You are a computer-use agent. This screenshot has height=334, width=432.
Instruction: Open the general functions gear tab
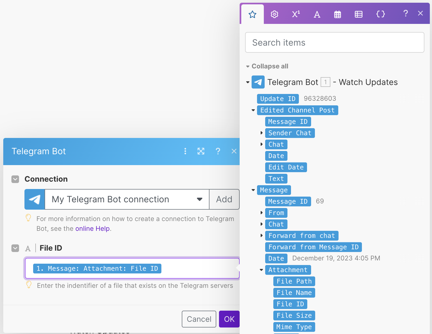(274, 14)
